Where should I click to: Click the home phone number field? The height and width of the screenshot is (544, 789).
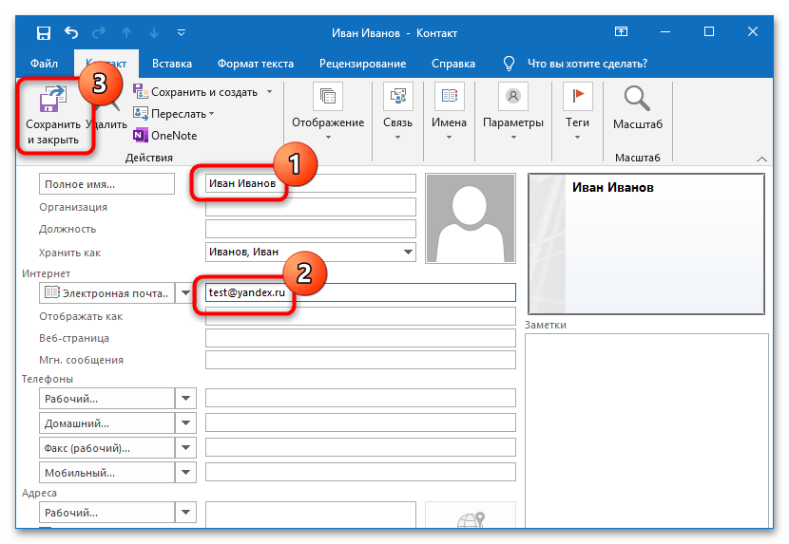click(x=360, y=422)
